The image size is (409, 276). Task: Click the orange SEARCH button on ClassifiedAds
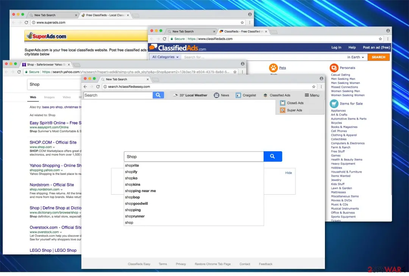coord(378,57)
